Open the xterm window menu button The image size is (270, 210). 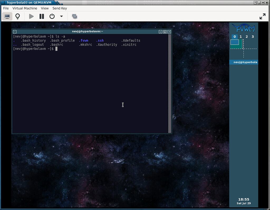(x=15, y=31)
